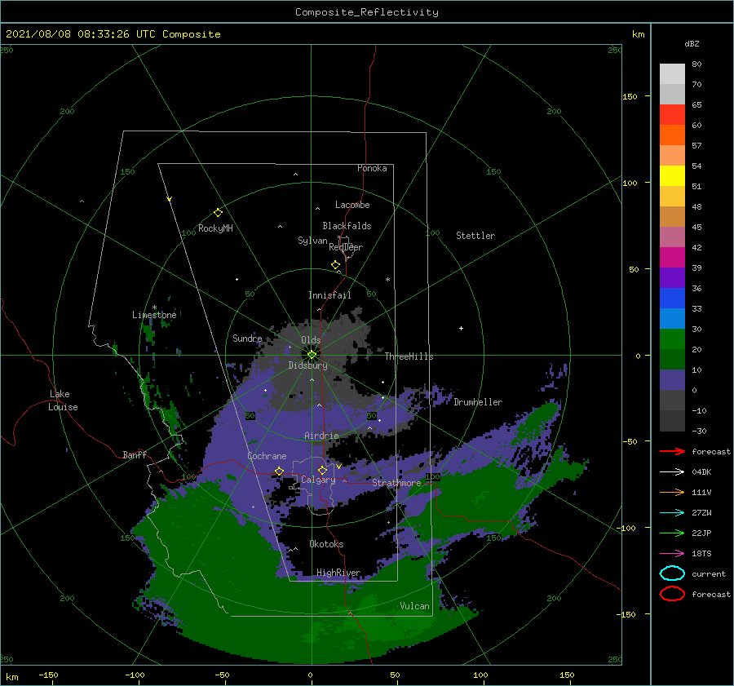Image resolution: width=734 pixels, height=686 pixels.
Task: Pick the slate blue 0–10 dBZ swatch
Action: click(x=672, y=380)
